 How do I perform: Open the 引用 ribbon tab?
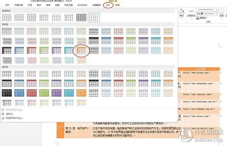(x=30, y=5)
